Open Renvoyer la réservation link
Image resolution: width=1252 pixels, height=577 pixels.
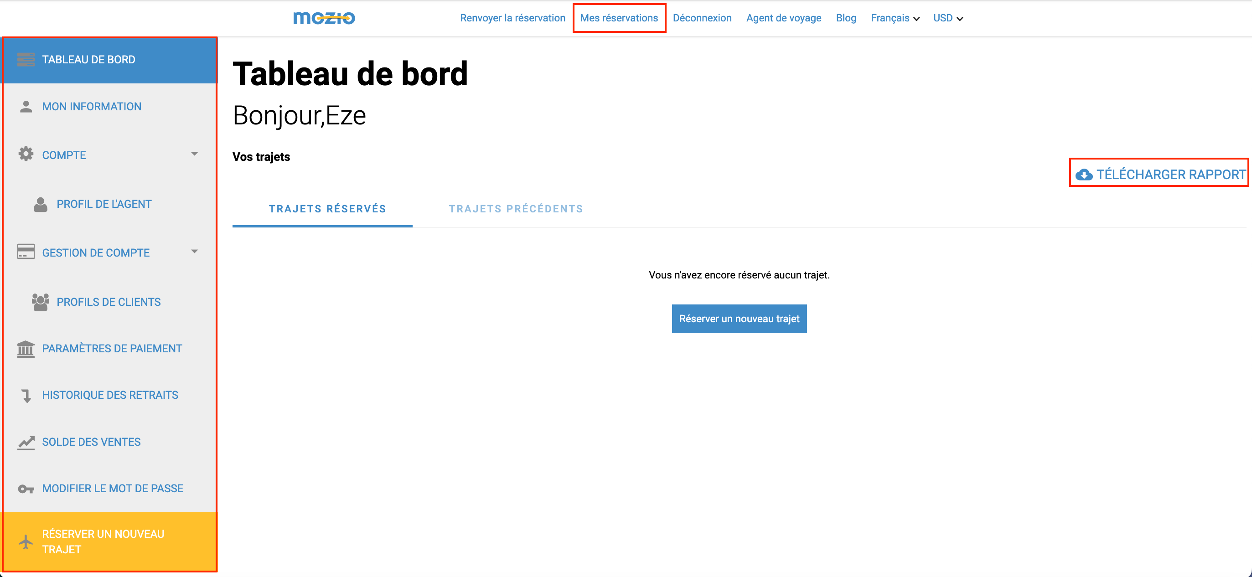click(x=513, y=18)
